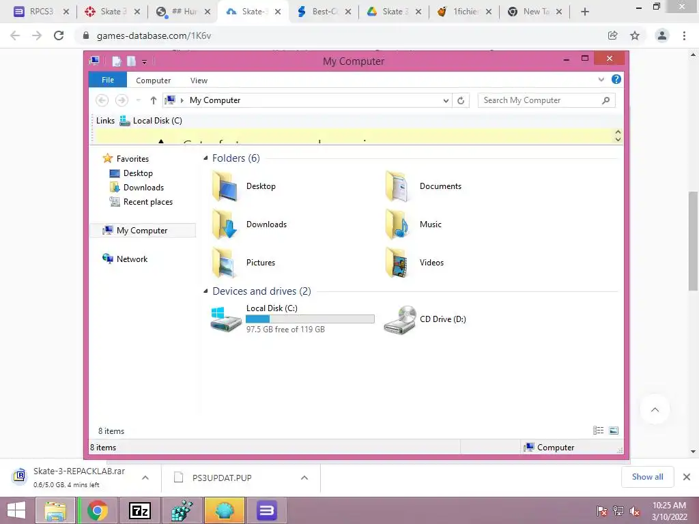Click Show all downloads button

[647, 477]
